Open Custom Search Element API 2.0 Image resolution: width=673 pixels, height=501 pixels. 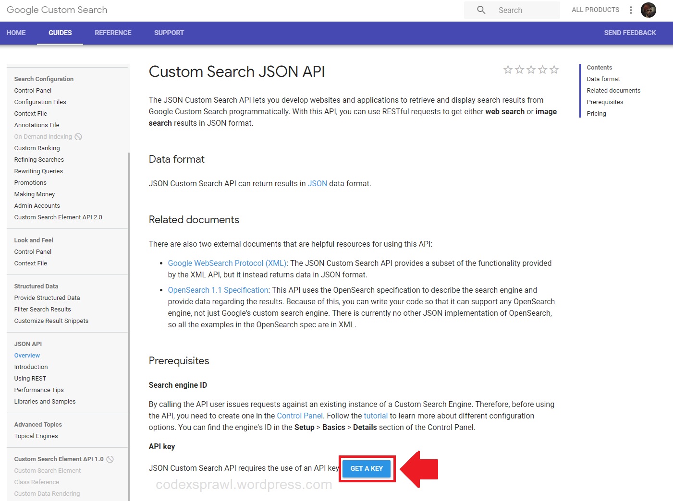tap(58, 217)
